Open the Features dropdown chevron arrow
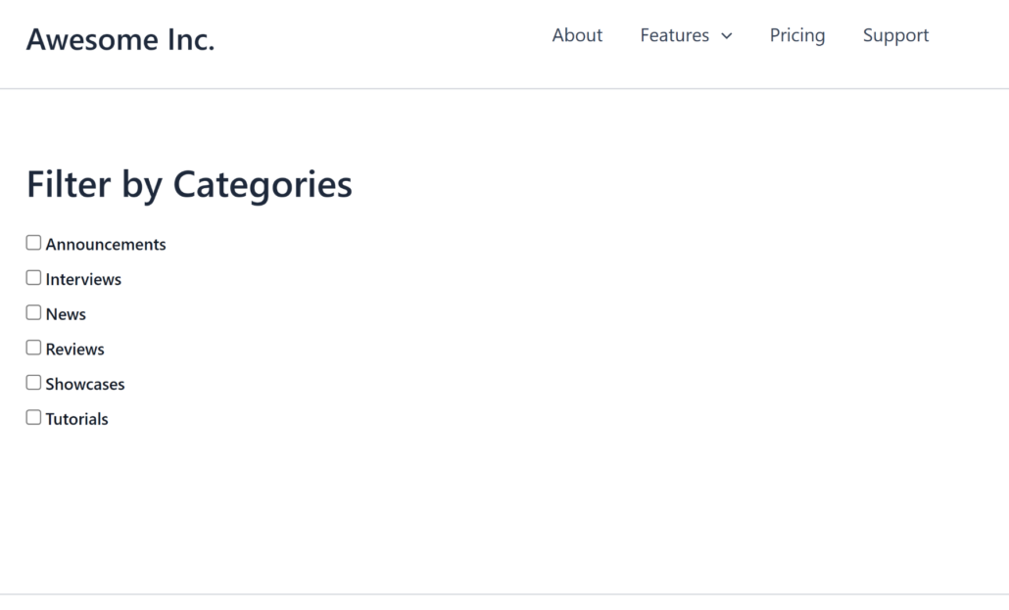 click(x=726, y=36)
